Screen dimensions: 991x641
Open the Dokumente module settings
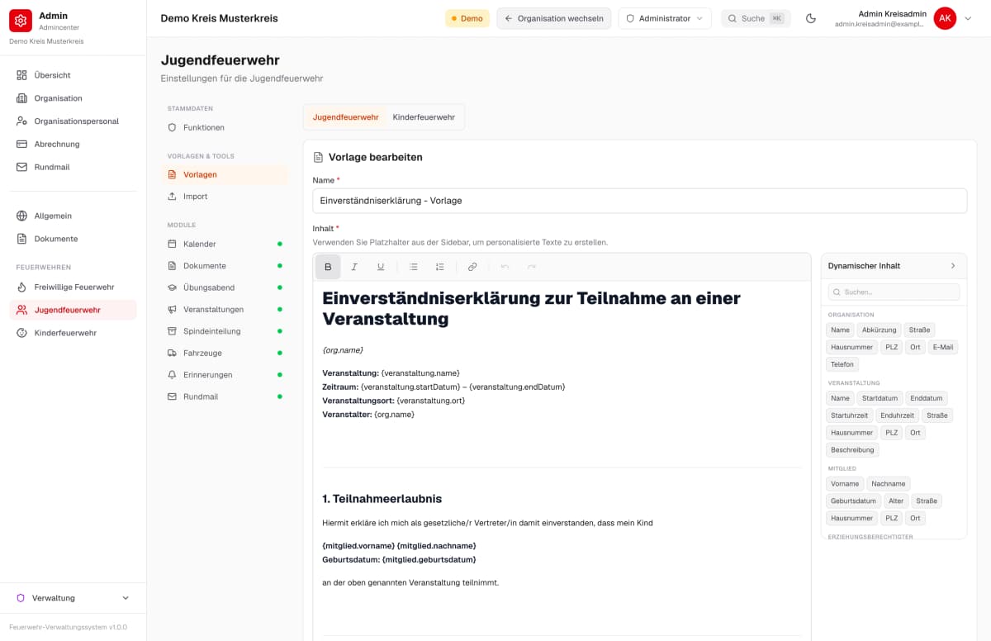tap(225, 266)
